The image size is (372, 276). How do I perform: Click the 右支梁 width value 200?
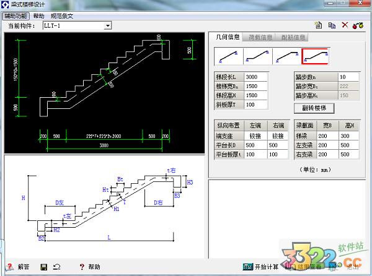click(327, 154)
